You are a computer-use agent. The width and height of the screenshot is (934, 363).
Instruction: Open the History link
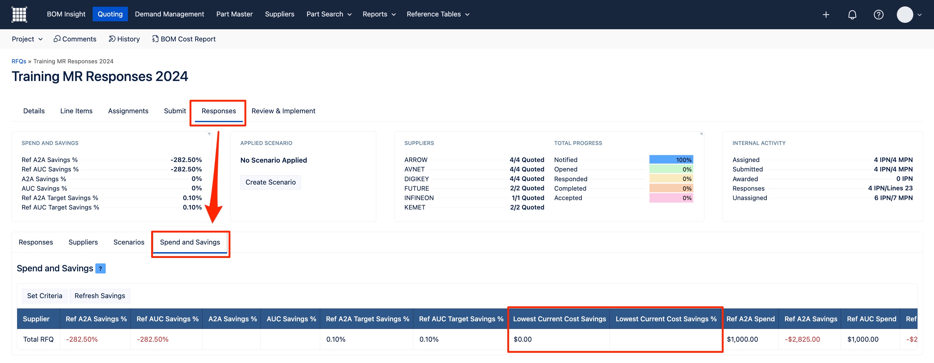pyautogui.click(x=124, y=39)
